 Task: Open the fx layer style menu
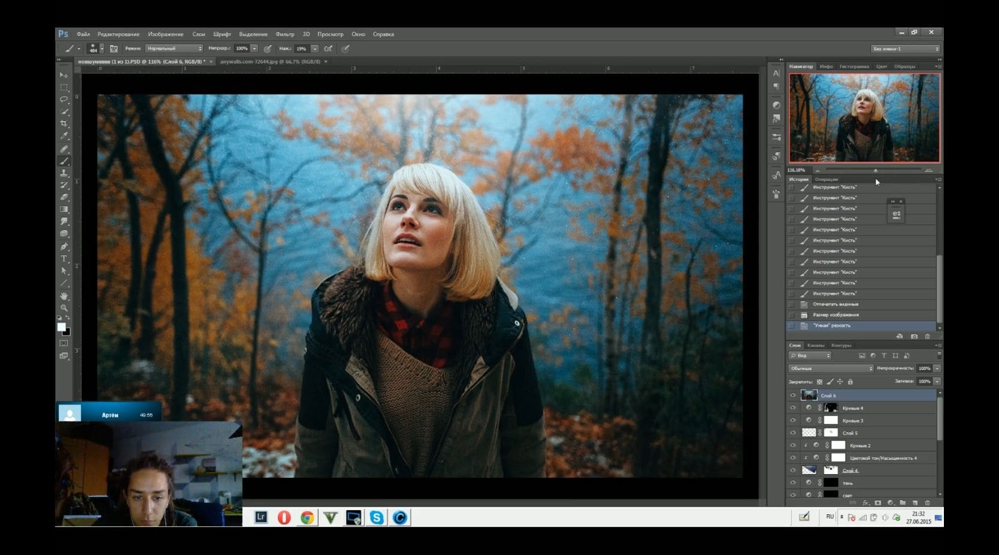[x=865, y=503]
